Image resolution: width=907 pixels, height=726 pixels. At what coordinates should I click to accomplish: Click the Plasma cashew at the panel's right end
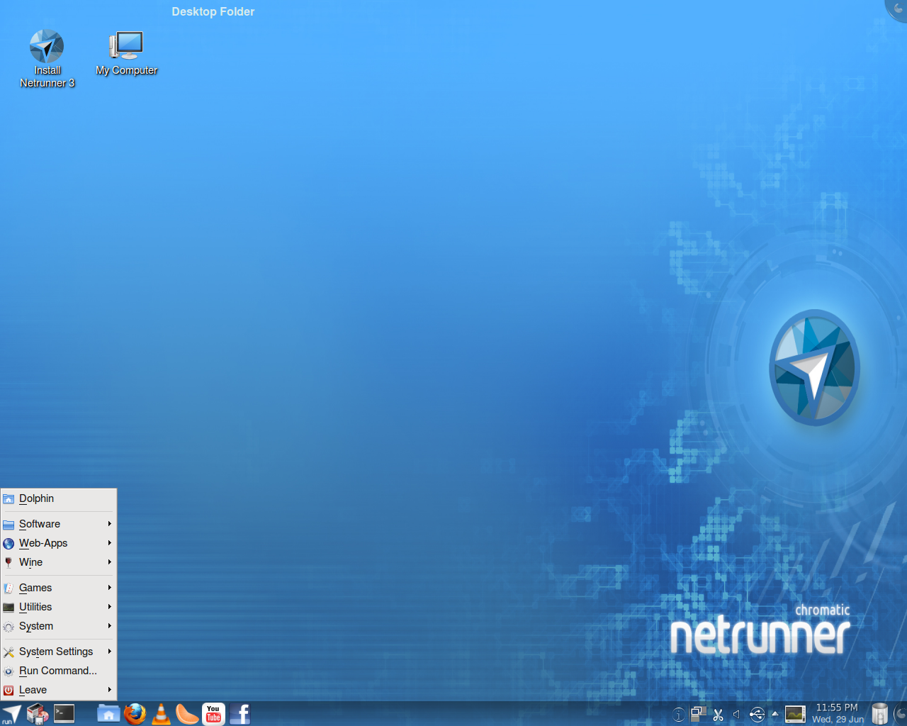click(x=900, y=713)
